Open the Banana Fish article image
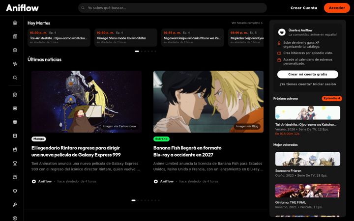The width and height of the screenshot is (354, 221). 208,102
